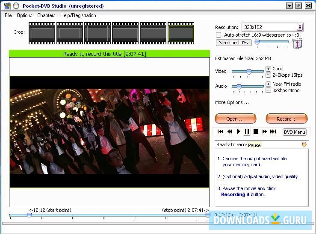Open the Chapters menu
Image resolution: width=316 pixels, height=234 pixels.
pyautogui.click(x=46, y=15)
